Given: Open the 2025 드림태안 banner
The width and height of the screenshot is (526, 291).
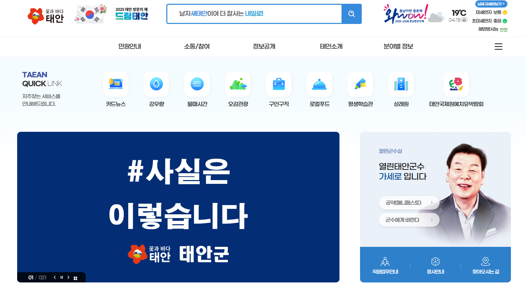Looking at the screenshot, I should coord(132,14).
